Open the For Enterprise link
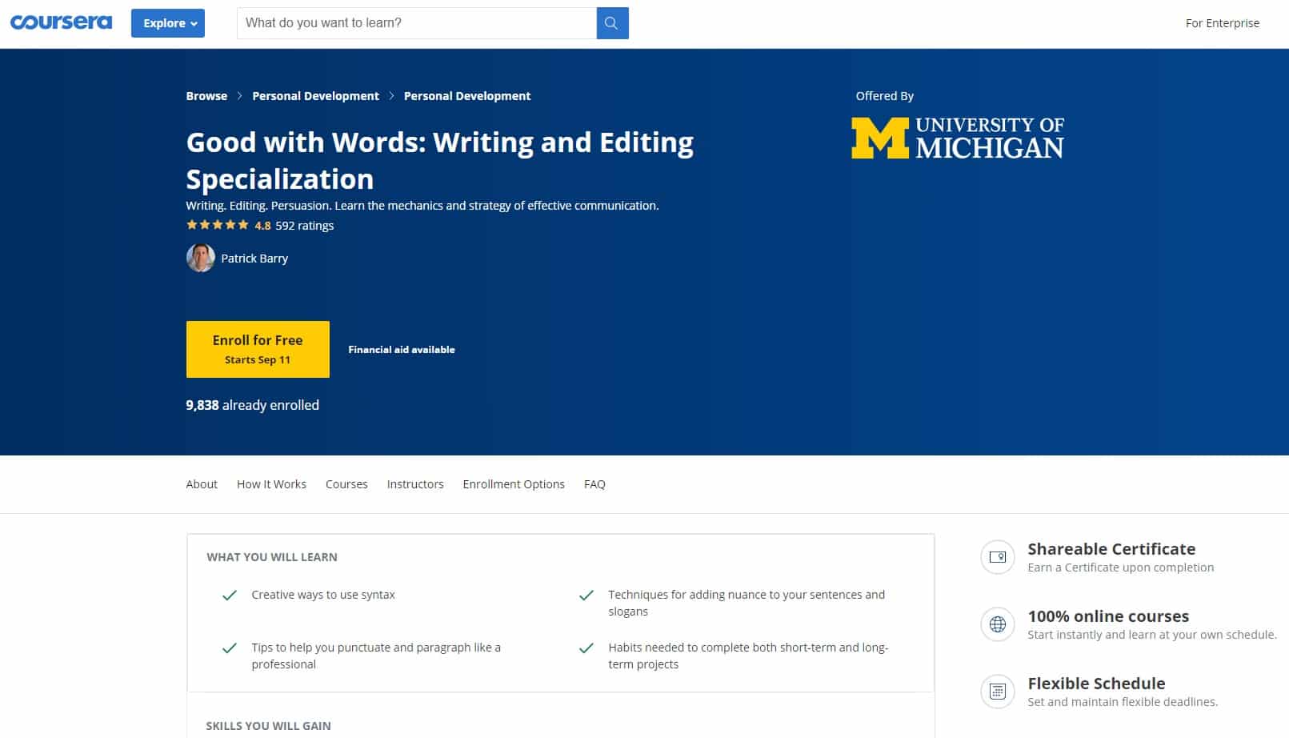The height and width of the screenshot is (738, 1289). point(1223,23)
